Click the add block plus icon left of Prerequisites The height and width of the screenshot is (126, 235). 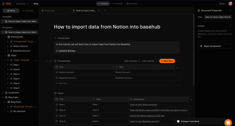(x=47, y=61)
